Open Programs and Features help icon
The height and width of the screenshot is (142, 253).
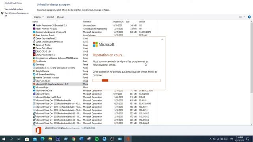249,17
